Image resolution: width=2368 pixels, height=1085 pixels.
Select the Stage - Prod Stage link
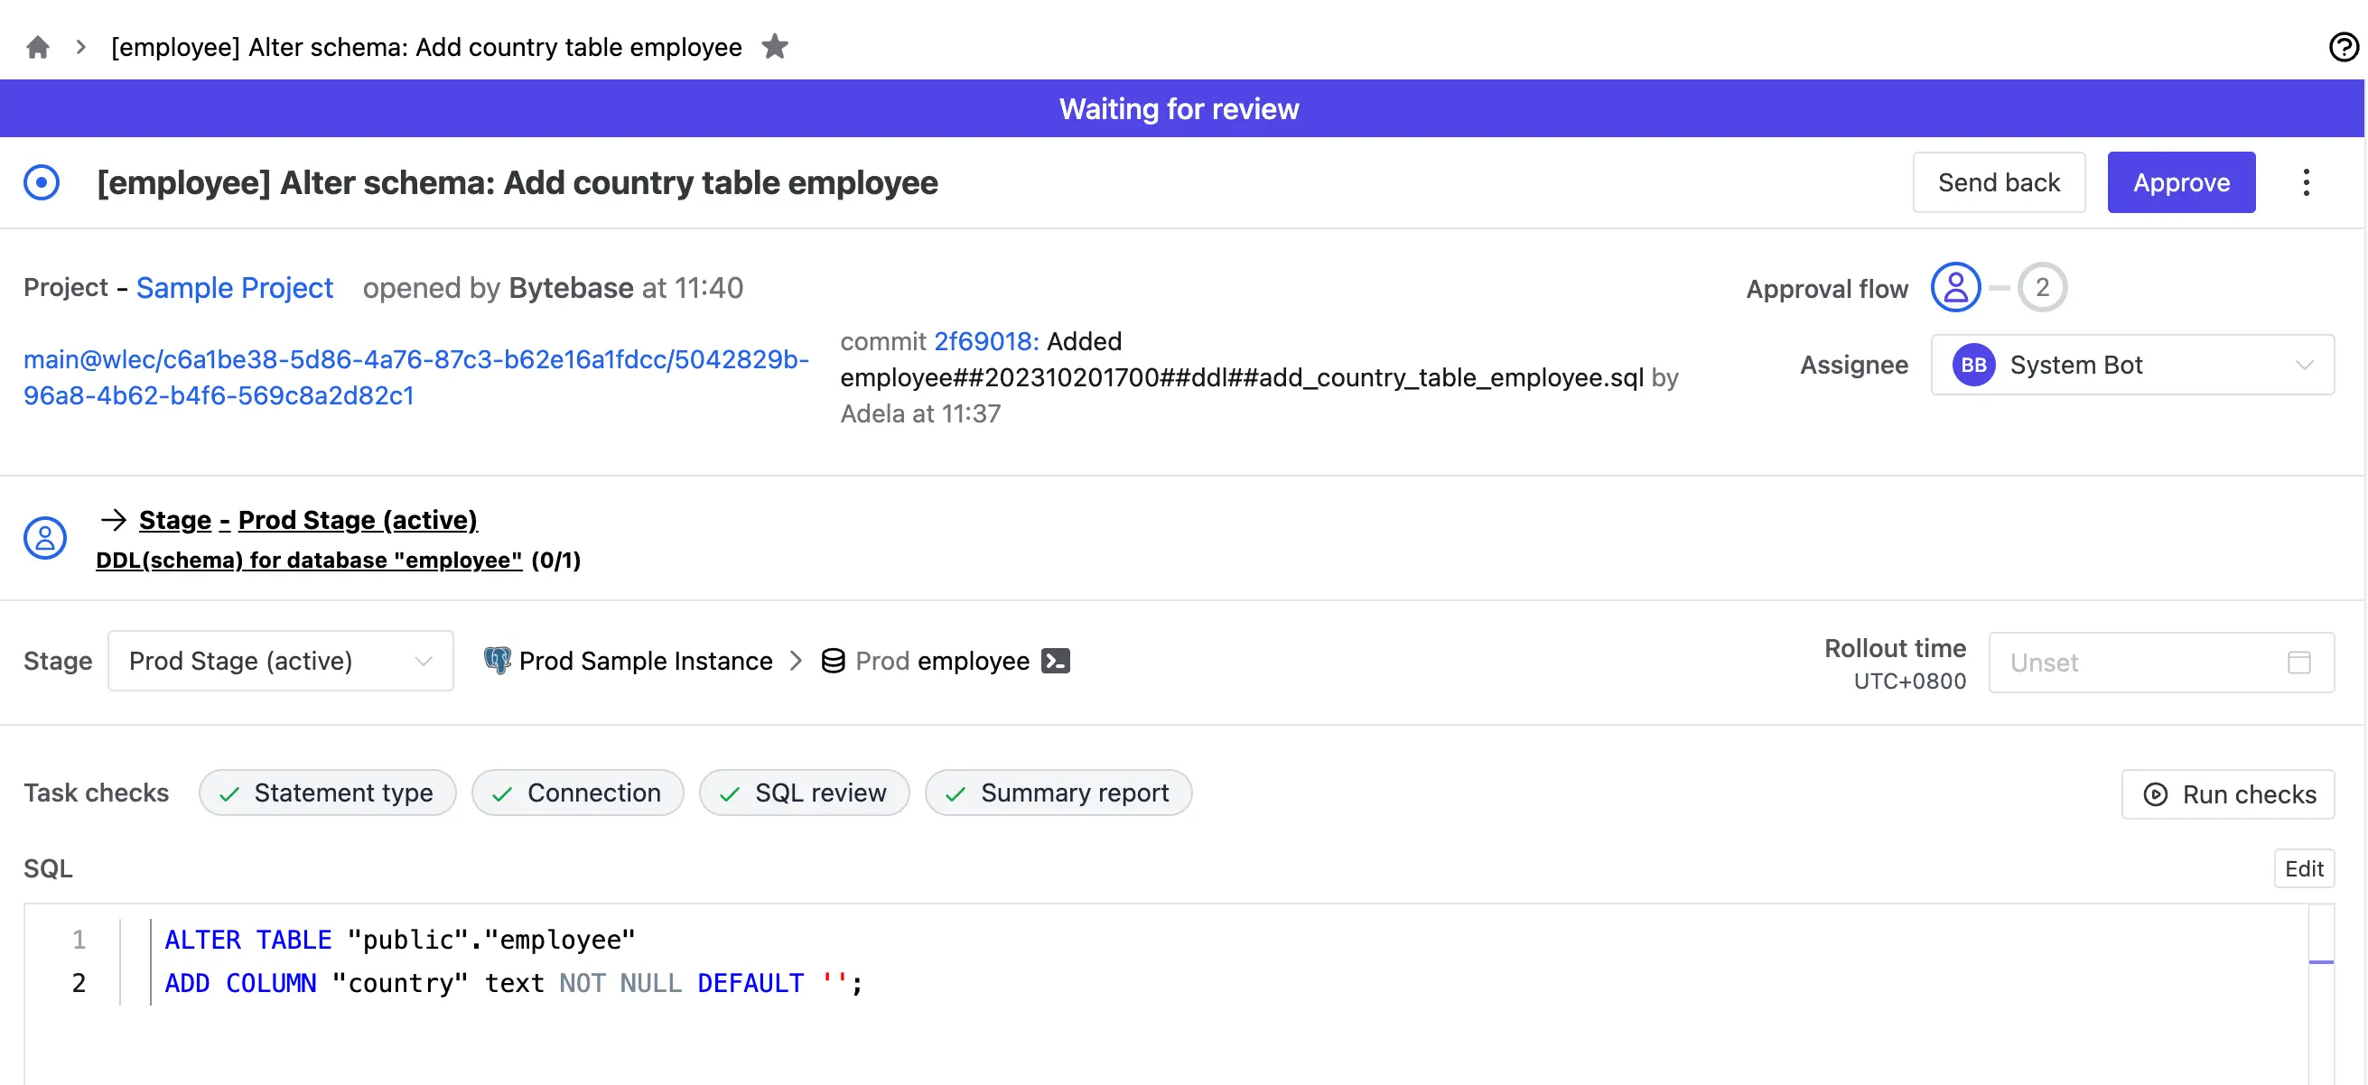(x=308, y=519)
